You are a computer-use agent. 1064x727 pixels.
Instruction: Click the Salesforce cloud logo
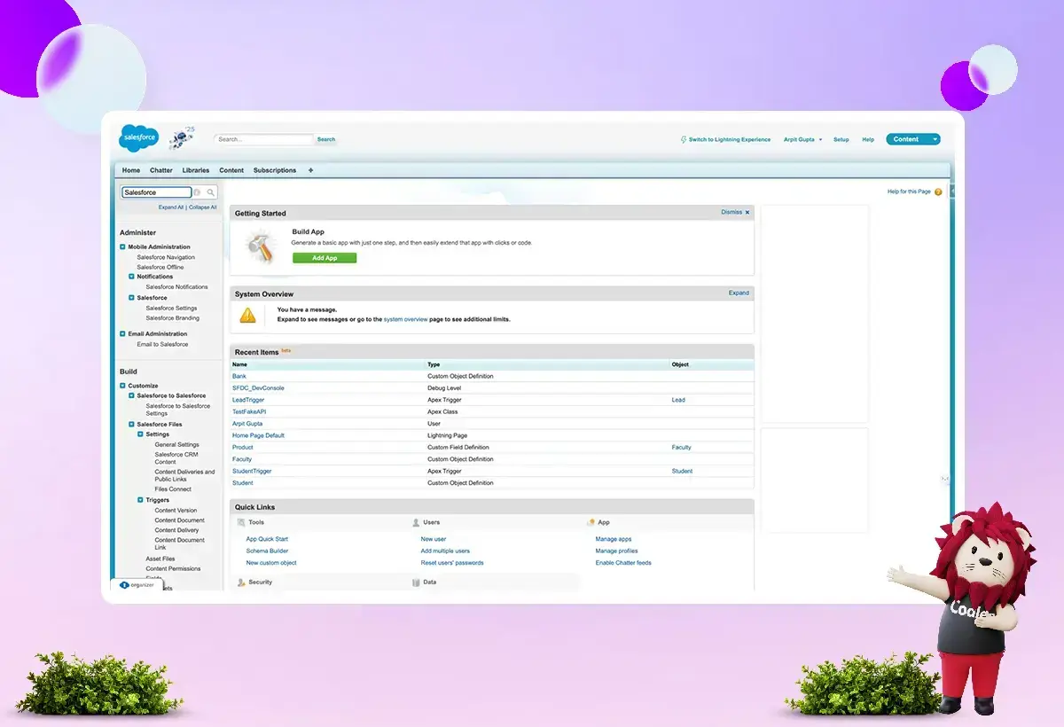(137, 138)
